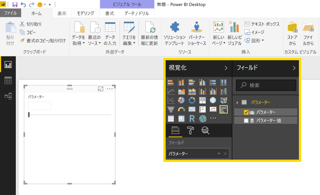Select the card 123 visualization

click(192, 109)
